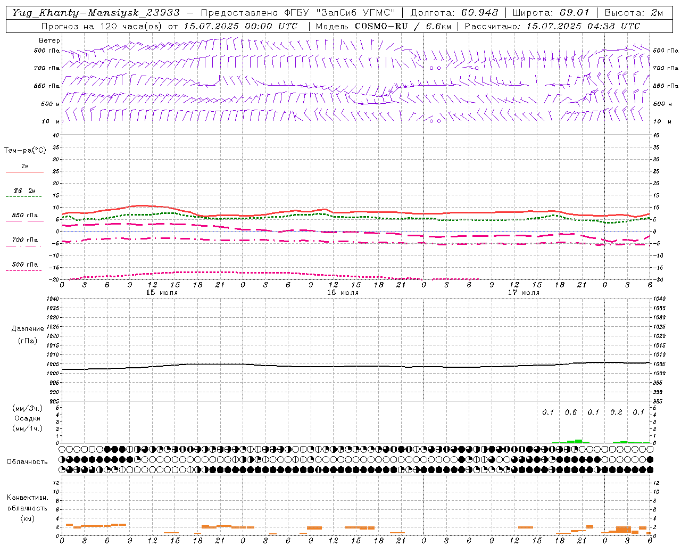
Task: Click the 2м temperature legend label
Action: (x=25, y=167)
